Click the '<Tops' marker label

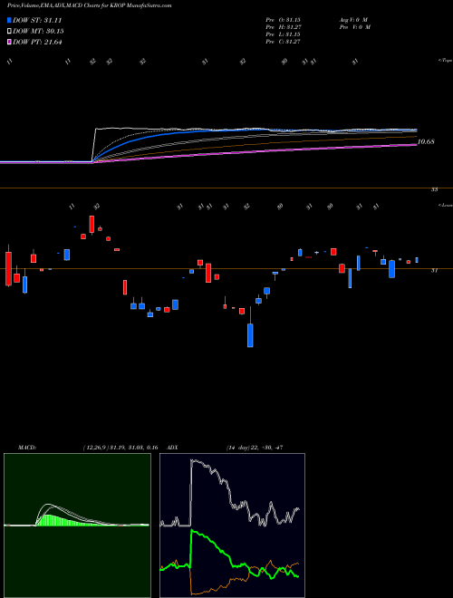click(446, 61)
